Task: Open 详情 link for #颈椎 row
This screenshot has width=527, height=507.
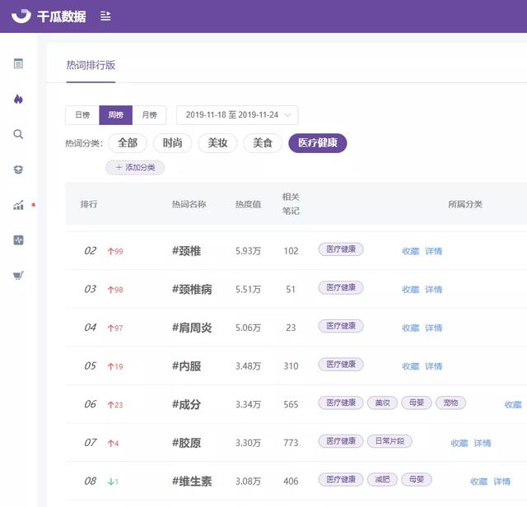Action: 434,251
